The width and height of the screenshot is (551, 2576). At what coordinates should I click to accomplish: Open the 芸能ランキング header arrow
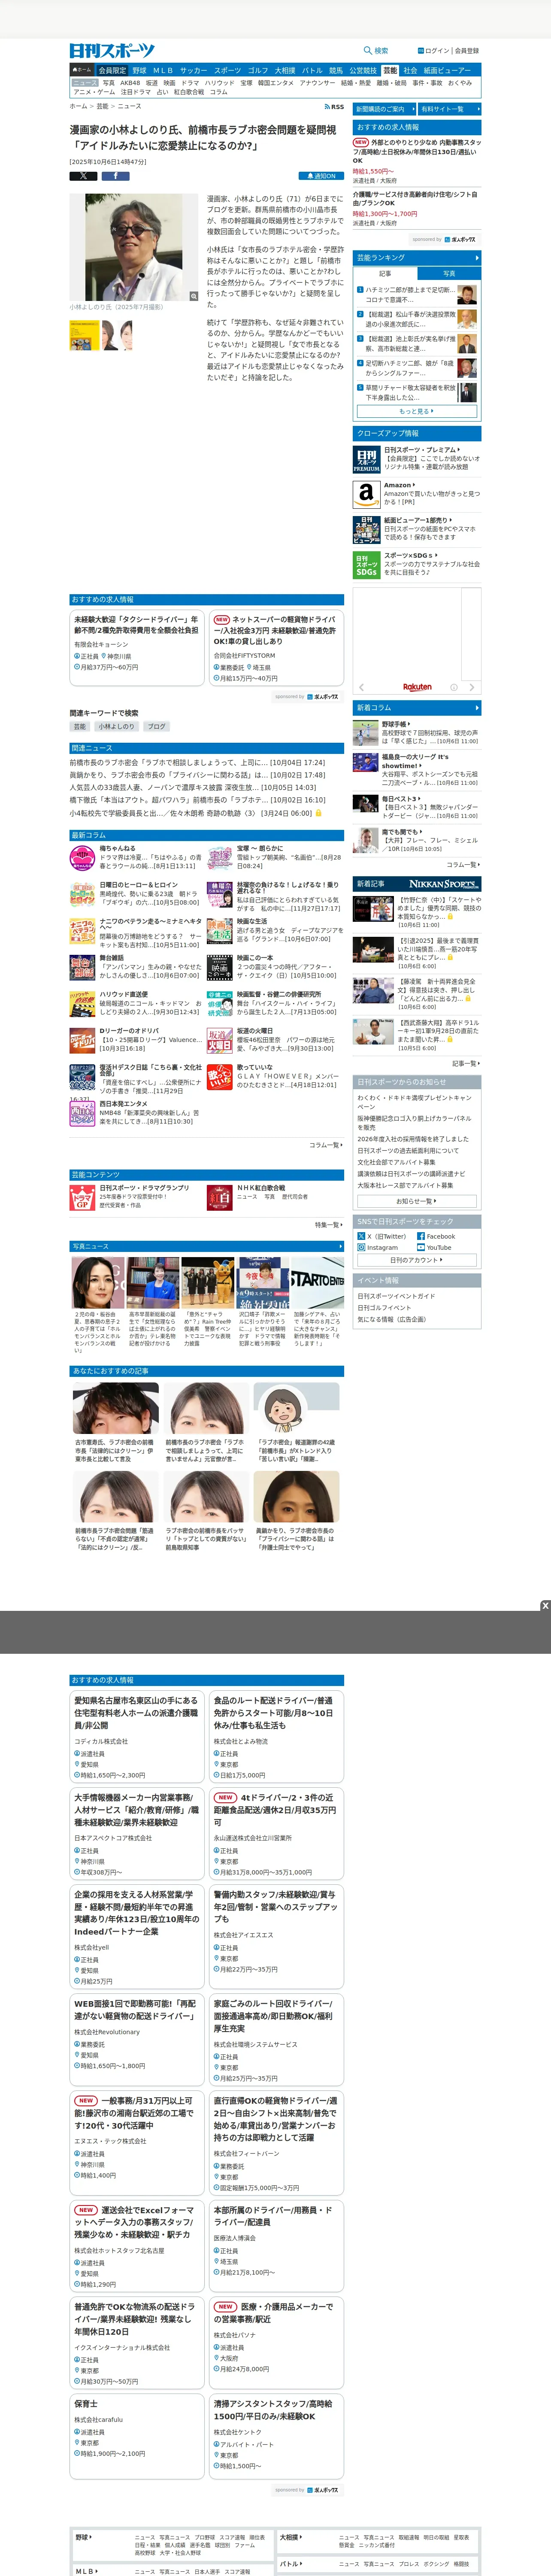[x=477, y=258]
